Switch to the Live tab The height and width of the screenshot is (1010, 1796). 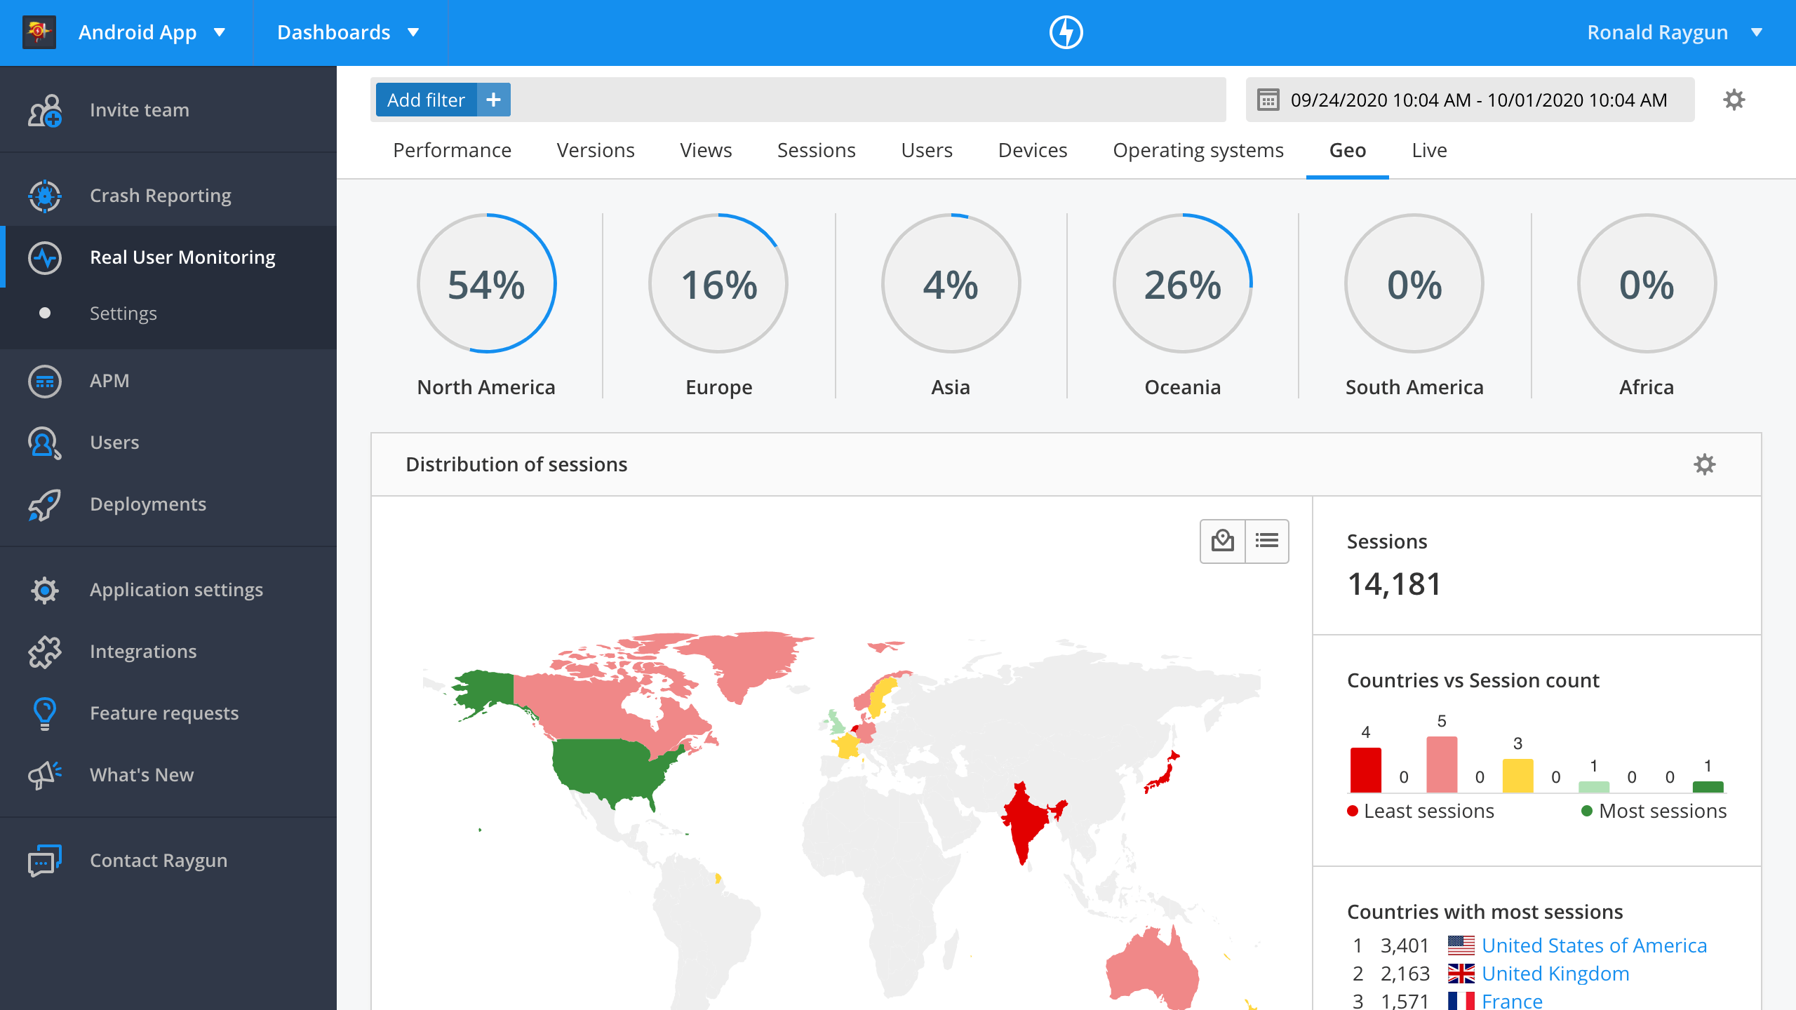click(x=1428, y=149)
